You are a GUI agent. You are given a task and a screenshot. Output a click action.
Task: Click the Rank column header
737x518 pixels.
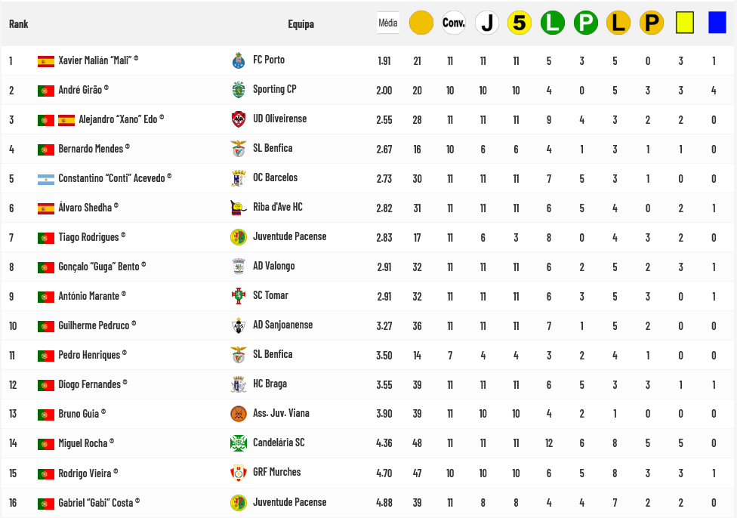coord(19,24)
